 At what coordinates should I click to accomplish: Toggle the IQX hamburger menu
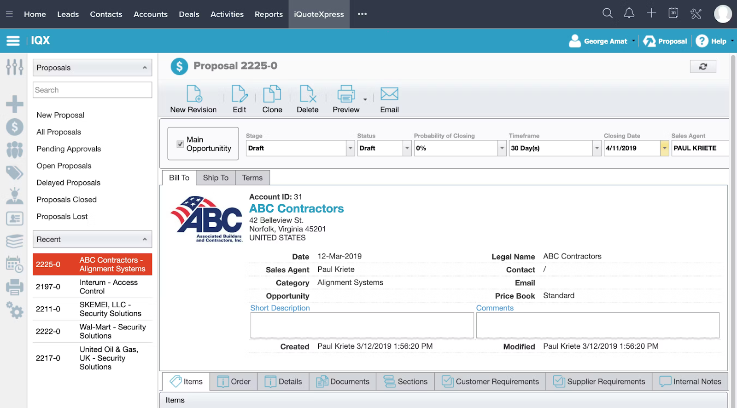pyautogui.click(x=13, y=41)
